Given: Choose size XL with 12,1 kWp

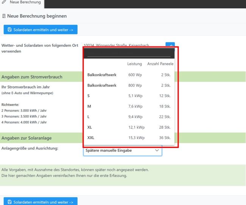Looking at the screenshot, I should (129, 127).
